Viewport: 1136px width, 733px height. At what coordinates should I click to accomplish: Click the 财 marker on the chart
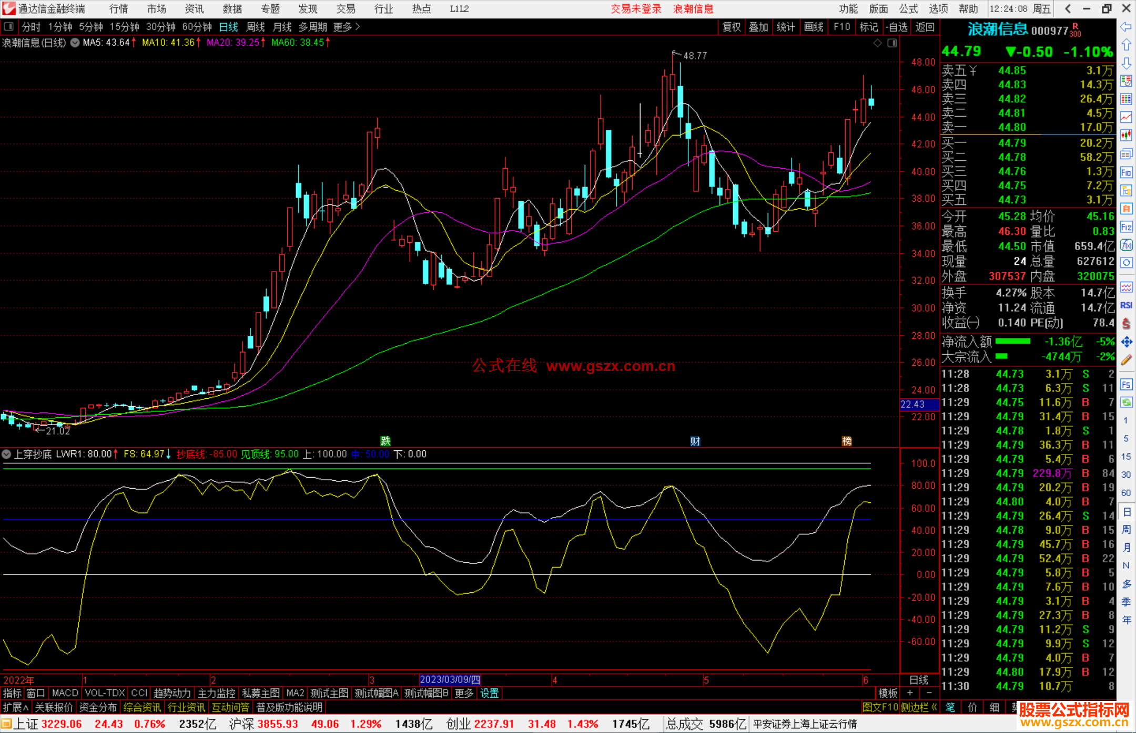695,441
